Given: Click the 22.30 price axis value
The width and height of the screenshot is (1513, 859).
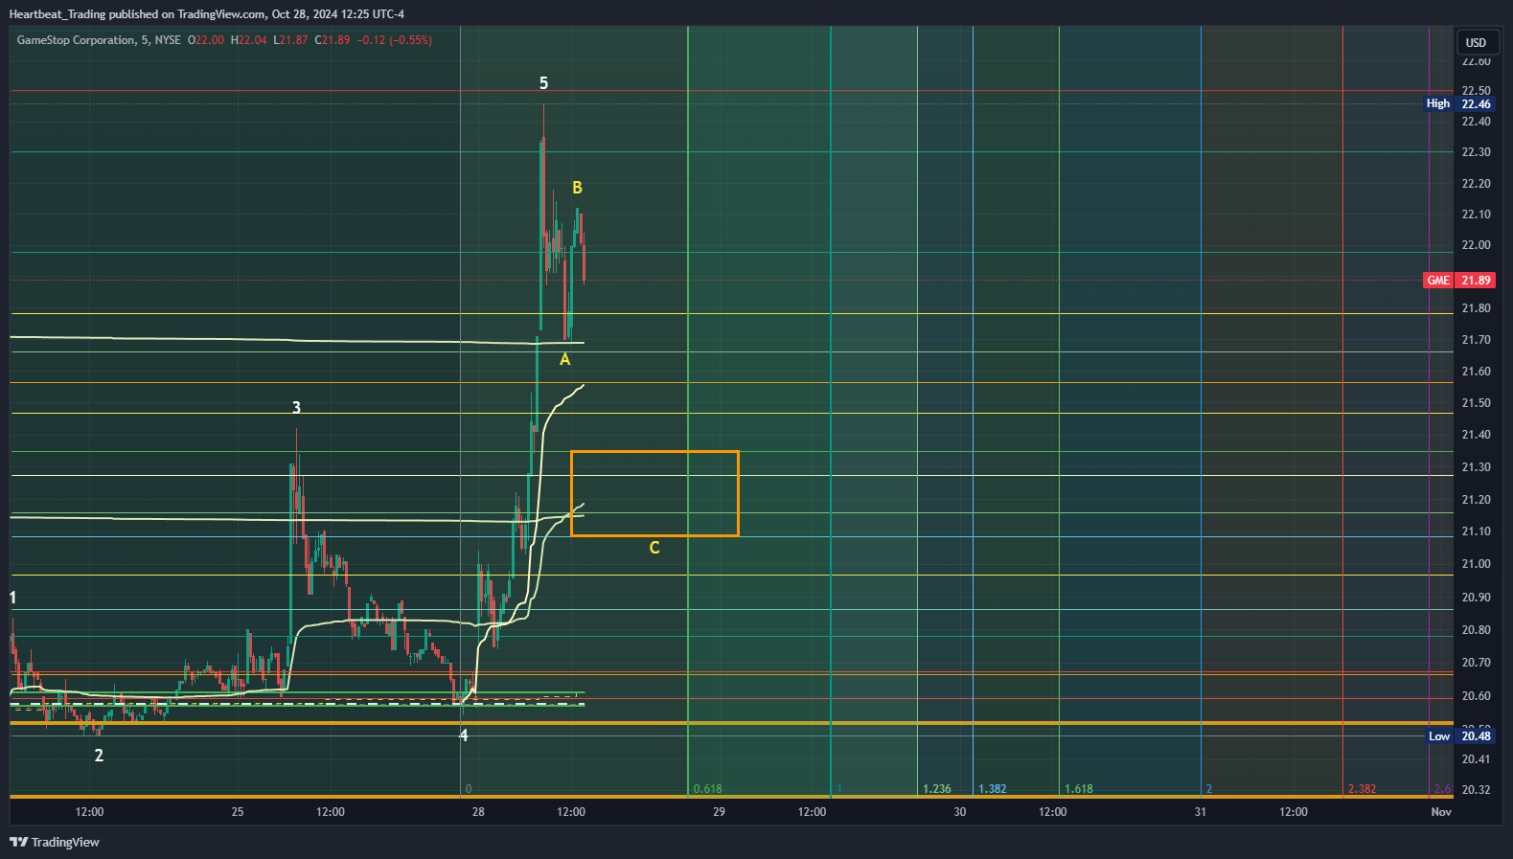Looking at the screenshot, I should [1476, 152].
